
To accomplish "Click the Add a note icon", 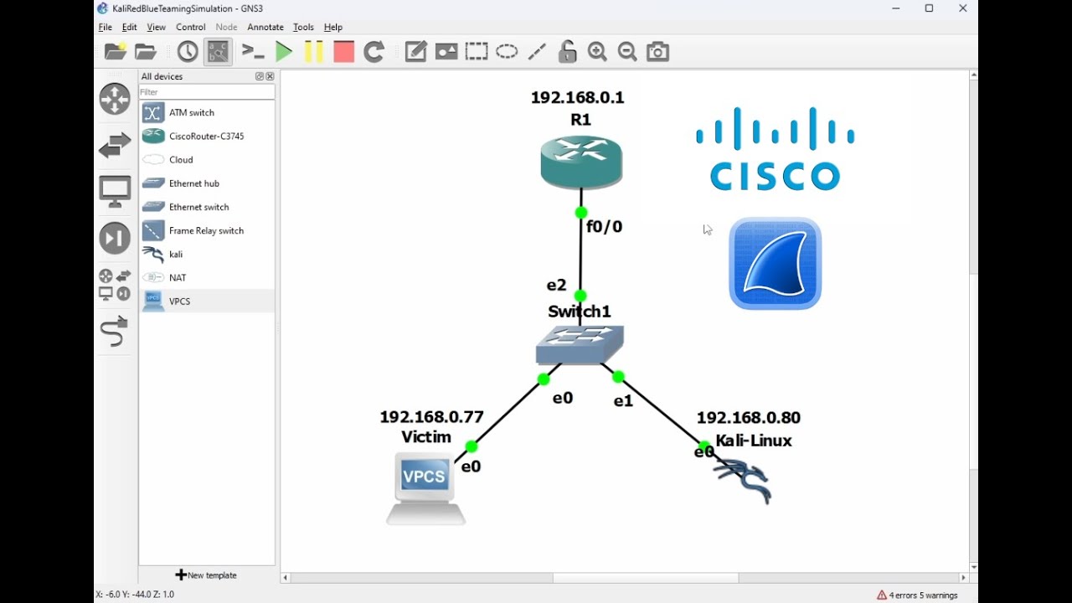I will [x=416, y=52].
